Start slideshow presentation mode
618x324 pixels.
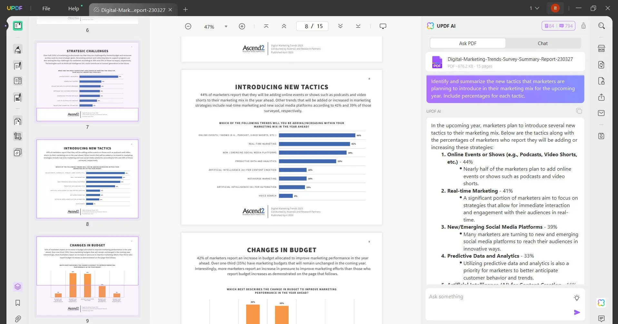tap(383, 26)
